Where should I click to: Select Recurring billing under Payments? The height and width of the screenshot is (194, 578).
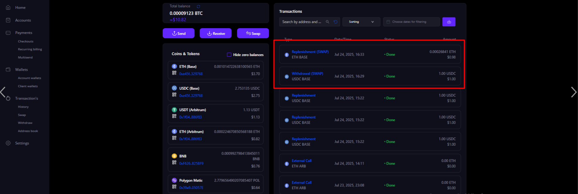point(30,49)
